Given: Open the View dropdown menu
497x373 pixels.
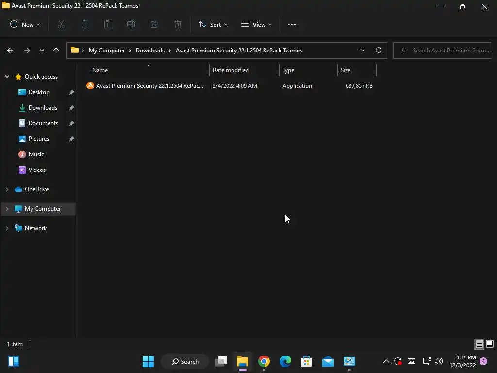Looking at the screenshot, I should [x=256, y=24].
